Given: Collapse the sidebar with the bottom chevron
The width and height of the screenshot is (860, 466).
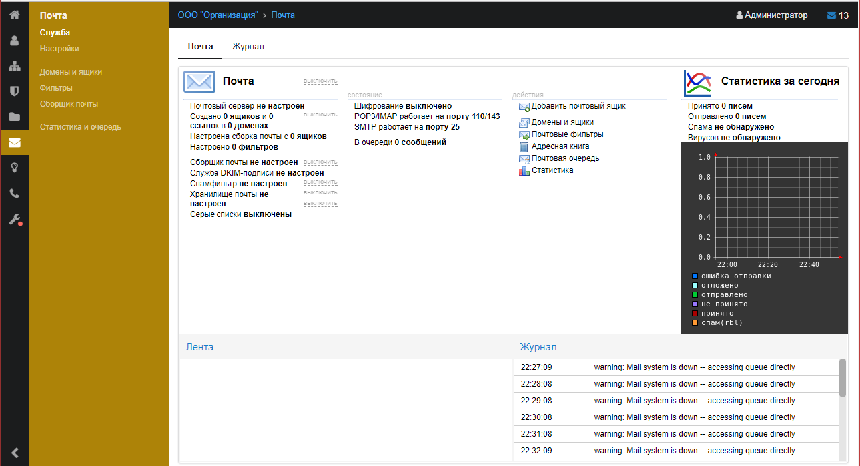Looking at the screenshot, I should tap(14, 453).
